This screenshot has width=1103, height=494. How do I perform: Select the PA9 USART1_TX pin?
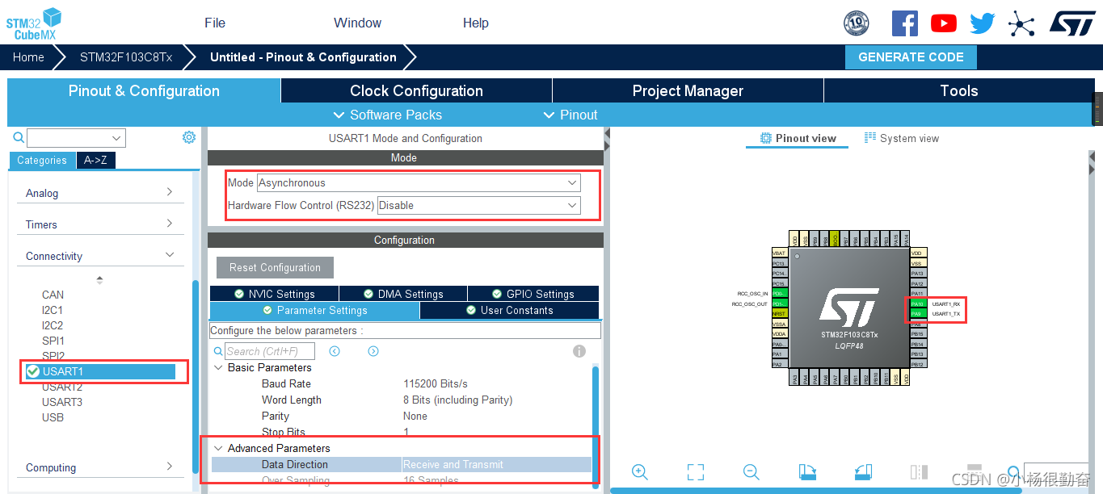(917, 313)
